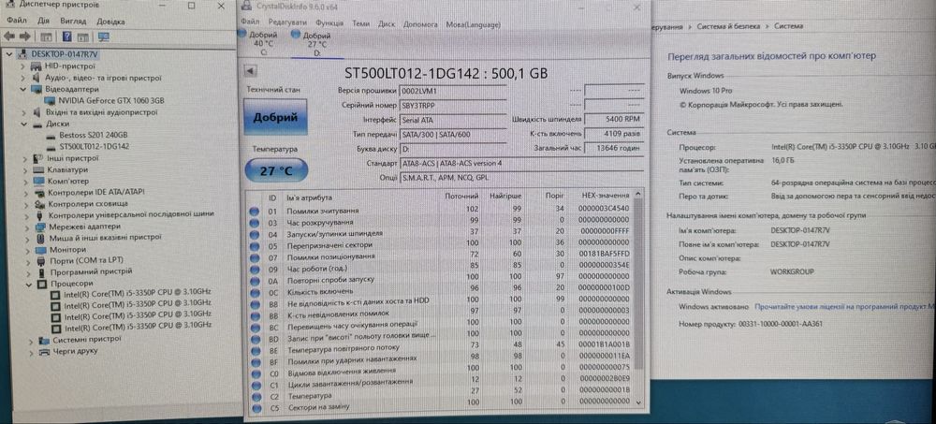Click the DESKTOP-0147R7V computer icon in tree

22,54
